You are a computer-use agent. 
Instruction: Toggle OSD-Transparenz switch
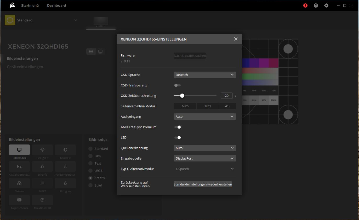[178, 85]
